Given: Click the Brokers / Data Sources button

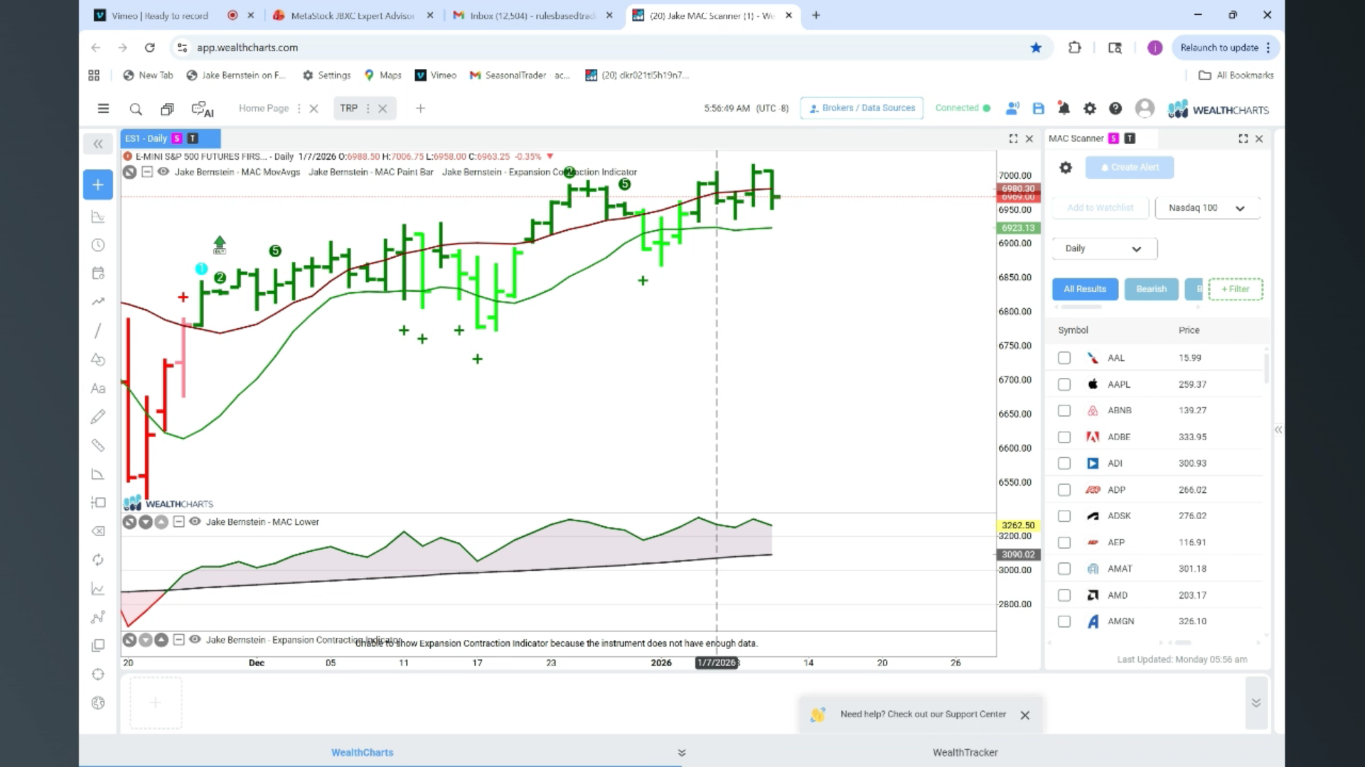Looking at the screenshot, I should 862,108.
